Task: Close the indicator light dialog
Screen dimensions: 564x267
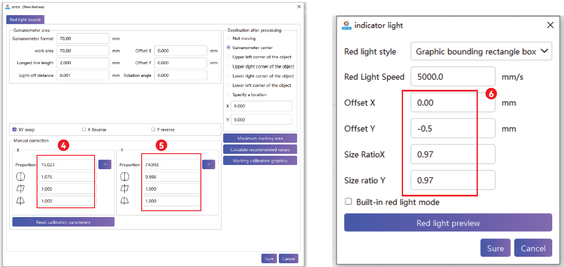Action: pyautogui.click(x=550, y=25)
